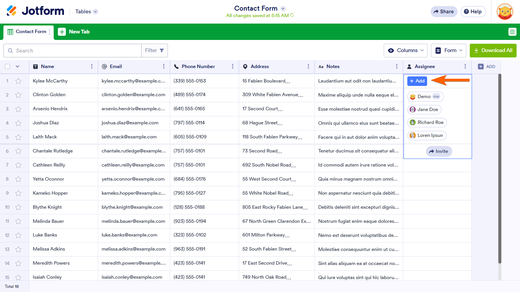520x292 pixels.
Task: Select address cell 68 Hague Street
Action: [277, 123]
